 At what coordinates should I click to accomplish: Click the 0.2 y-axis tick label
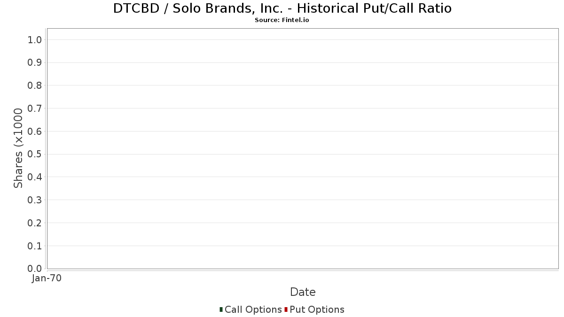tap(35, 223)
